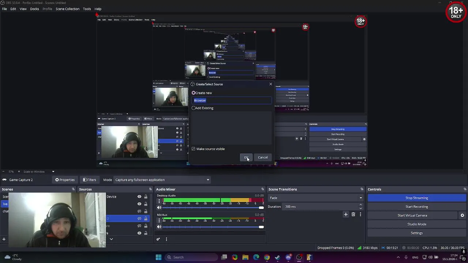This screenshot has height=263, width=468.
Task: Open the Scene Collection menu
Action: pyautogui.click(x=67, y=9)
